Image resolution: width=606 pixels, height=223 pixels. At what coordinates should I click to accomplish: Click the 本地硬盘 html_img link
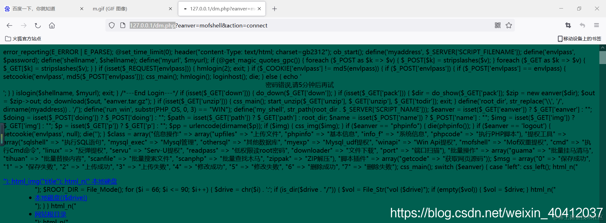tap(60, 181)
